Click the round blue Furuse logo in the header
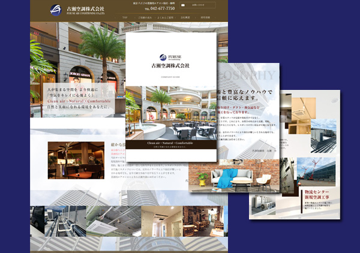This screenshot has height=253, width=360. (x=56, y=10)
